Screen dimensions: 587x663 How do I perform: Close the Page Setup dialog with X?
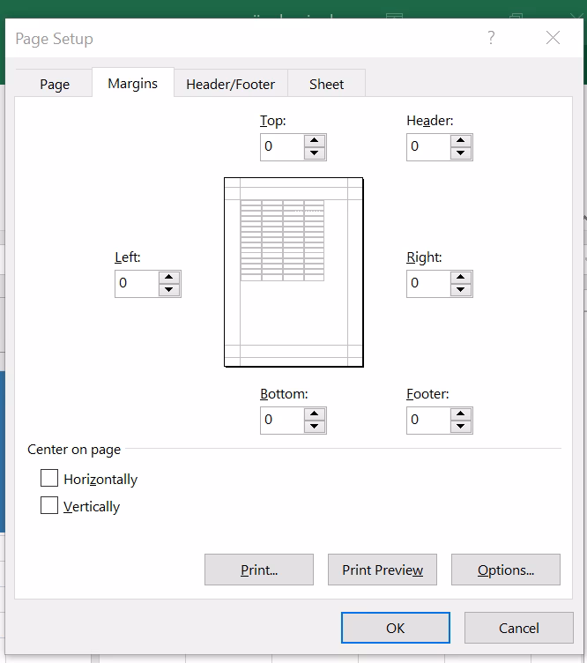click(553, 38)
